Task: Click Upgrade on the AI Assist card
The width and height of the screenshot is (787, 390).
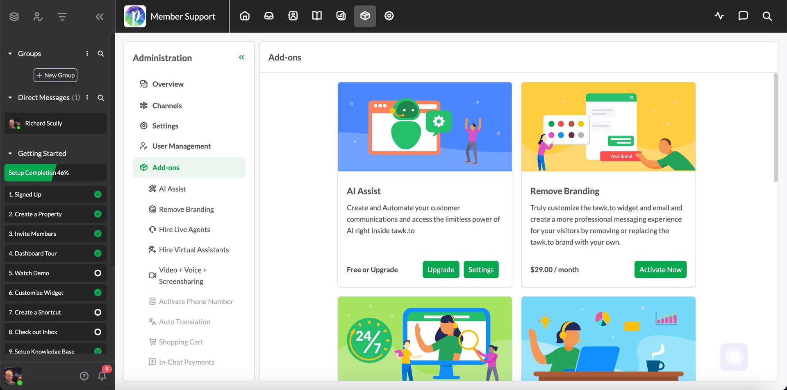Action: tap(441, 270)
